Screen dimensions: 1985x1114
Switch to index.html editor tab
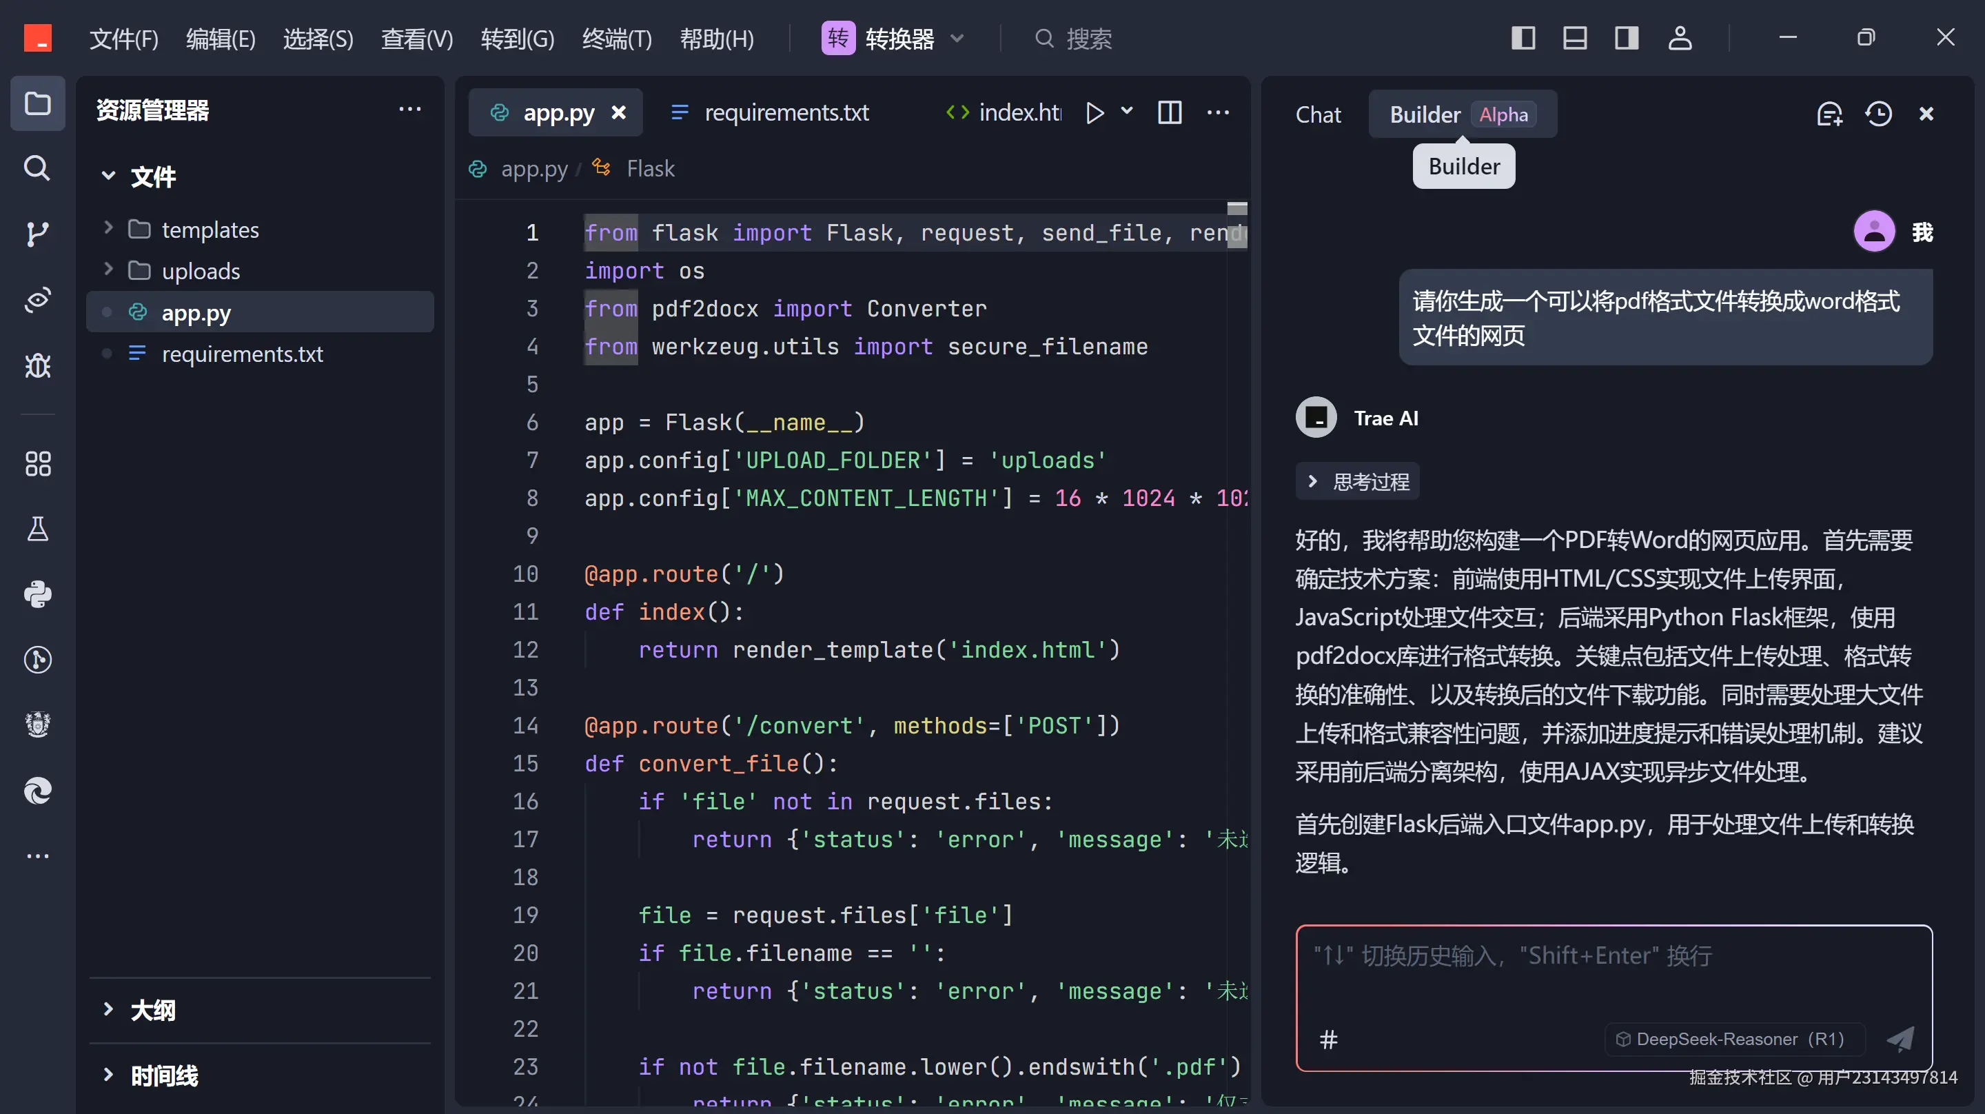point(1004,112)
